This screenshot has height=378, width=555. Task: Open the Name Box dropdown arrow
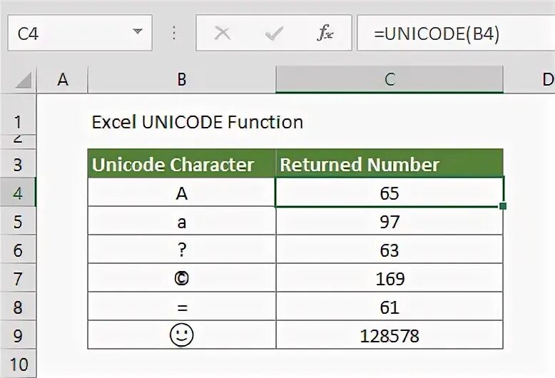click(x=138, y=31)
